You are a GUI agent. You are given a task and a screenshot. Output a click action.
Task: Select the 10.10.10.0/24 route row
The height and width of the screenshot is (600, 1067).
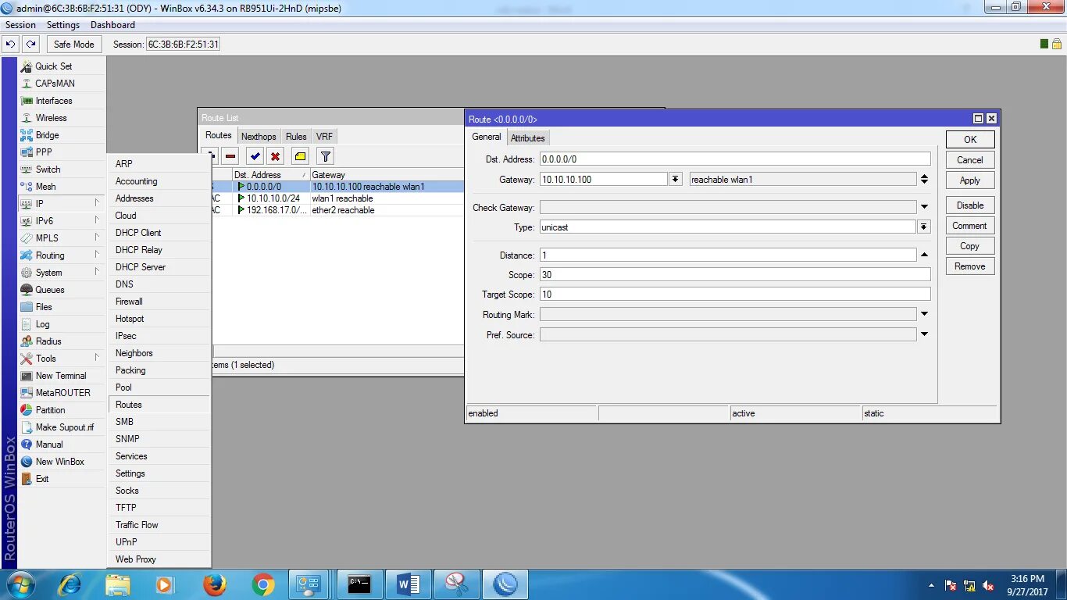click(337, 198)
